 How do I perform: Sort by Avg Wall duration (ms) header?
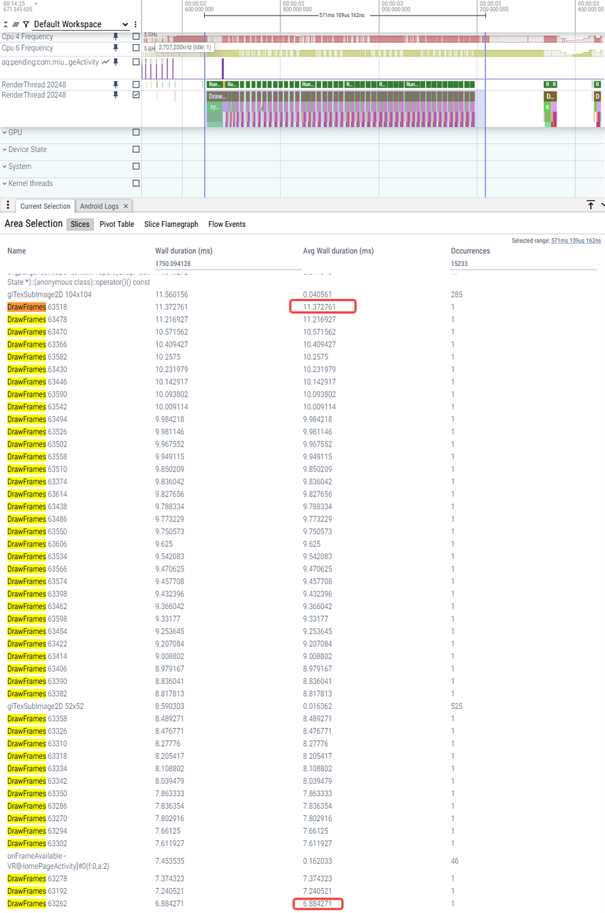pyautogui.click(x=338, y=251)
